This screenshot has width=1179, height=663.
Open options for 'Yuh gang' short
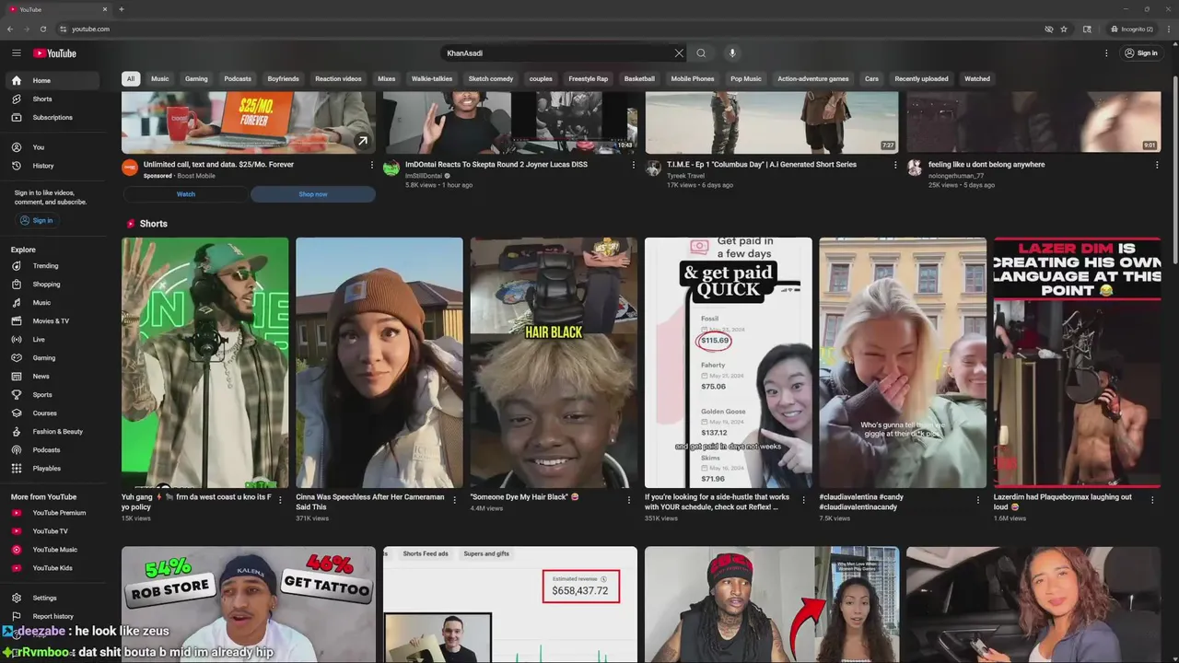click(x=280, y=500)
